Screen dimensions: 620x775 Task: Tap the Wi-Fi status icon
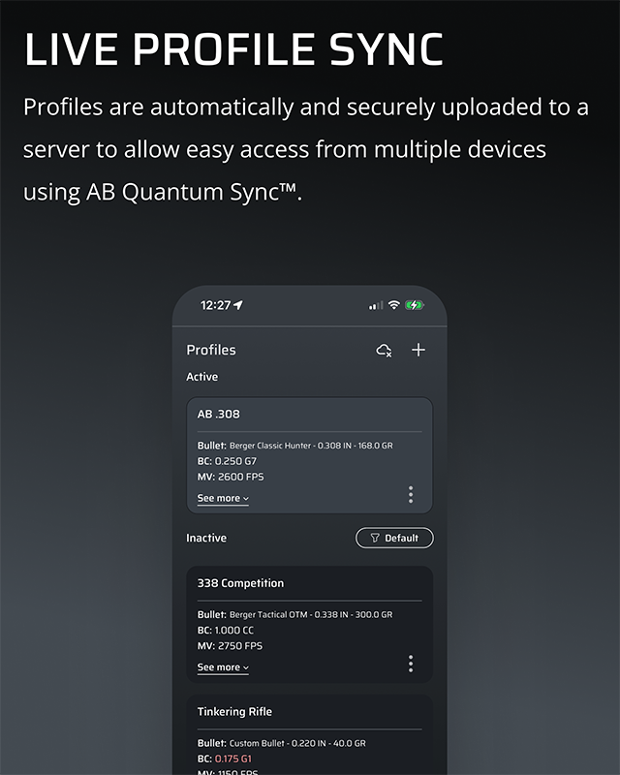pyautogui.click(x=393, y=304)
